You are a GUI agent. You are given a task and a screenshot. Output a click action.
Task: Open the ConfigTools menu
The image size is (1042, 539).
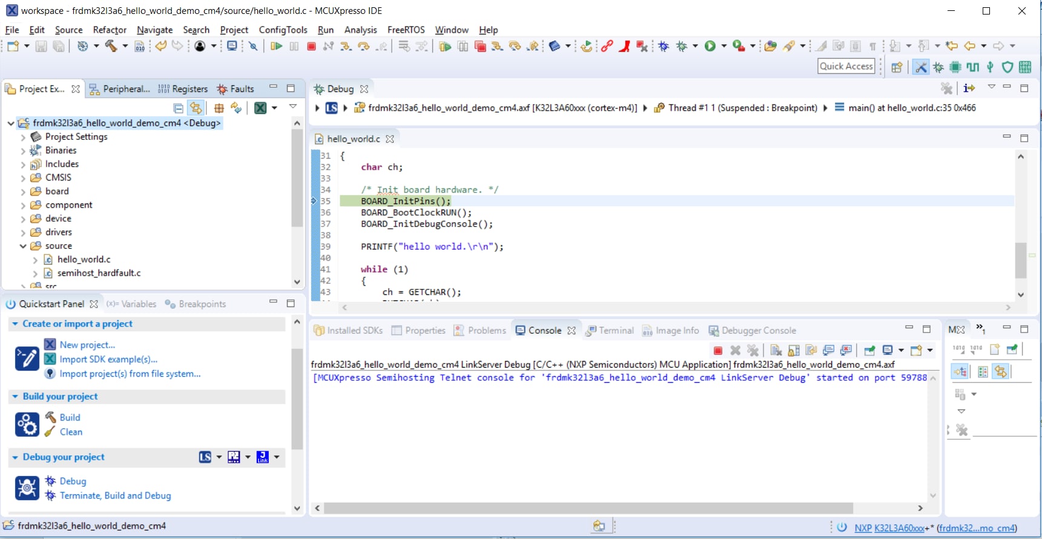pos(283,30)
